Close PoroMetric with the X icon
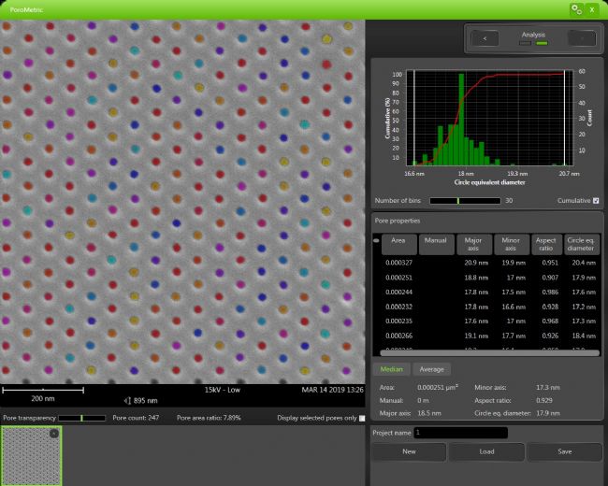The width and height of the screenshot is (608, 486). tap(593, 8)
